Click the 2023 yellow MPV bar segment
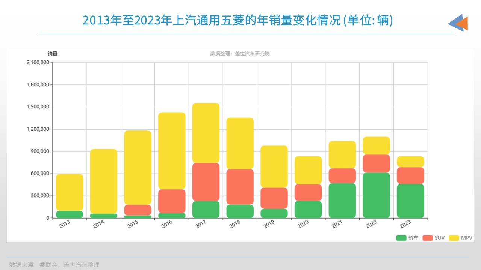The width and height of the screenshot is (481, 270). tap(410, 162)
